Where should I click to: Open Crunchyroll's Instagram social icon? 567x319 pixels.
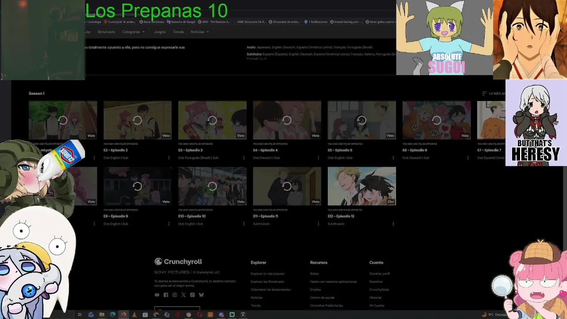[175, 295]
